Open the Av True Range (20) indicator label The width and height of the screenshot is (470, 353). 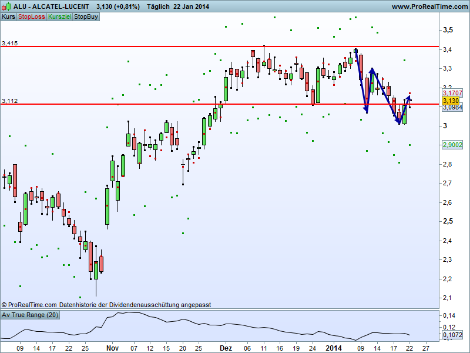(30, 315)
